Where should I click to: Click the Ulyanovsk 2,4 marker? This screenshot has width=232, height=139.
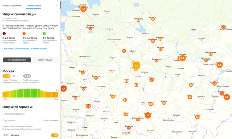pyautogui.click(x=215, y=84)
